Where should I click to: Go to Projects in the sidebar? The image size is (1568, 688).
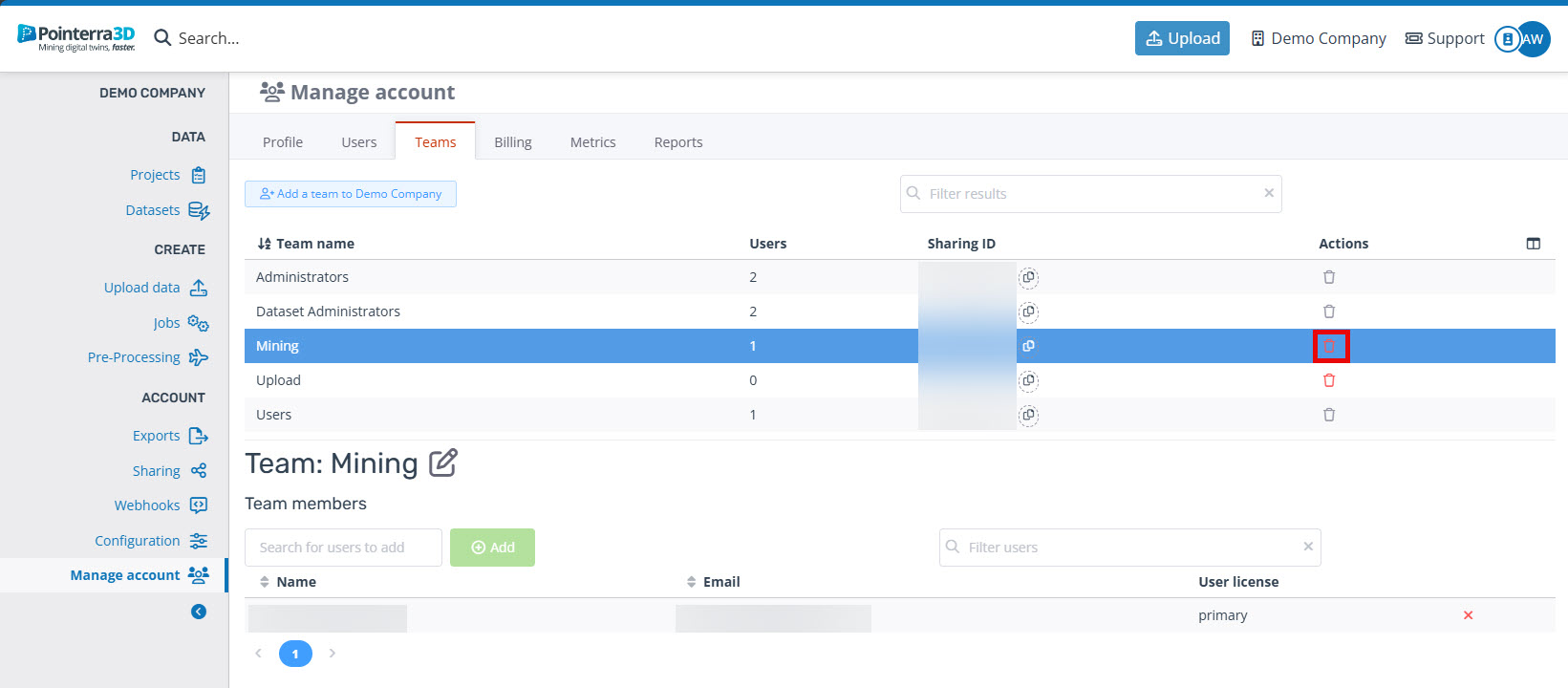[155, 175]
